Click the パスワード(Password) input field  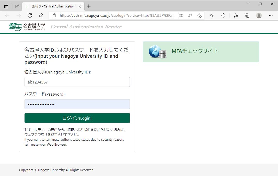click(x=77, y=104)
